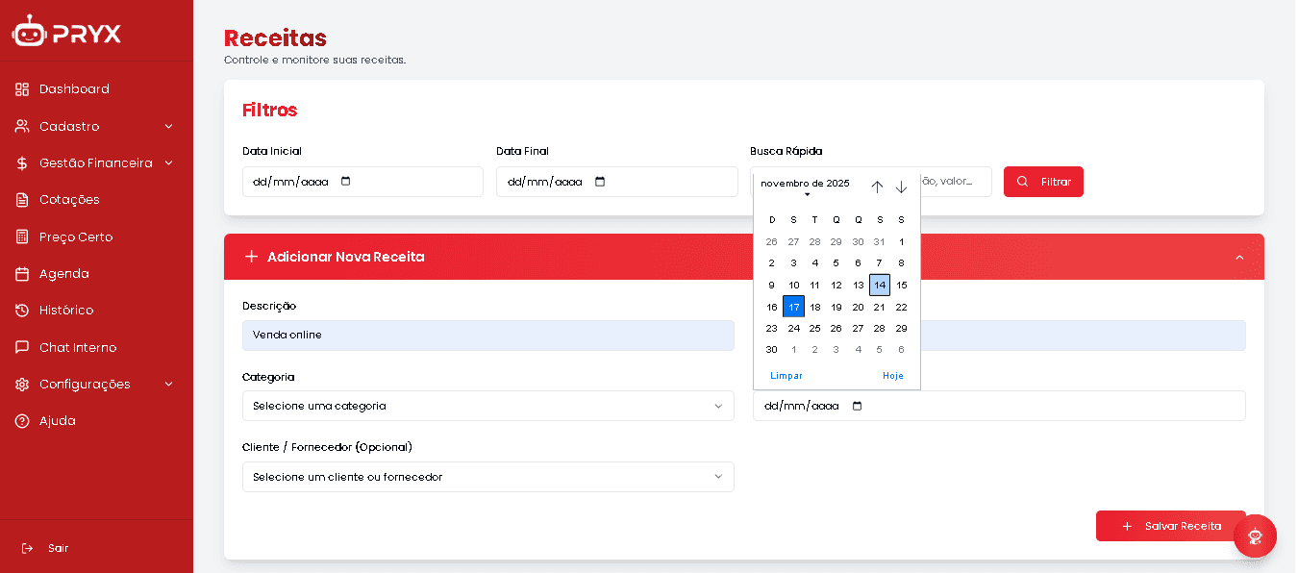This screenshot has height=573, width=1298.
Task: Click the PRYX robot logo
Action: click(29, 32)
